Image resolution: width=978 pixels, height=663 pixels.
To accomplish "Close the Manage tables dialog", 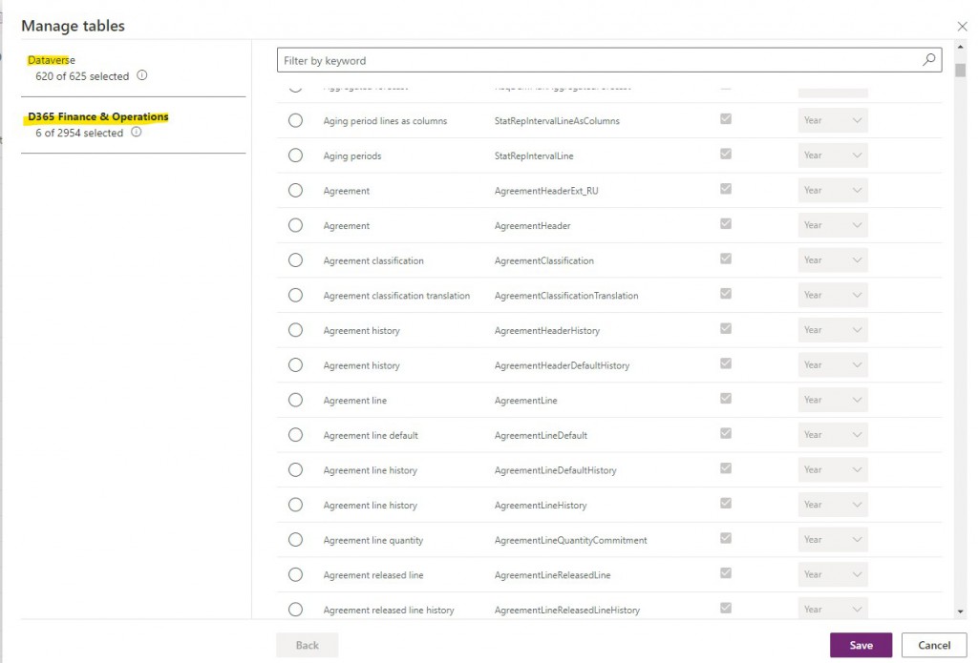I will pyautogui.click(x=963, y=26).
